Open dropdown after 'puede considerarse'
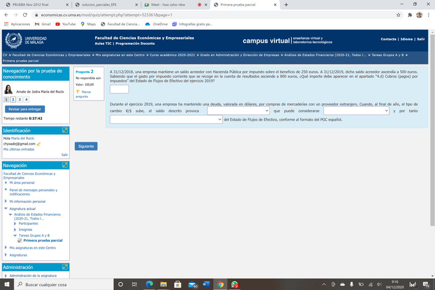435x290 pixels. point(356,111)
